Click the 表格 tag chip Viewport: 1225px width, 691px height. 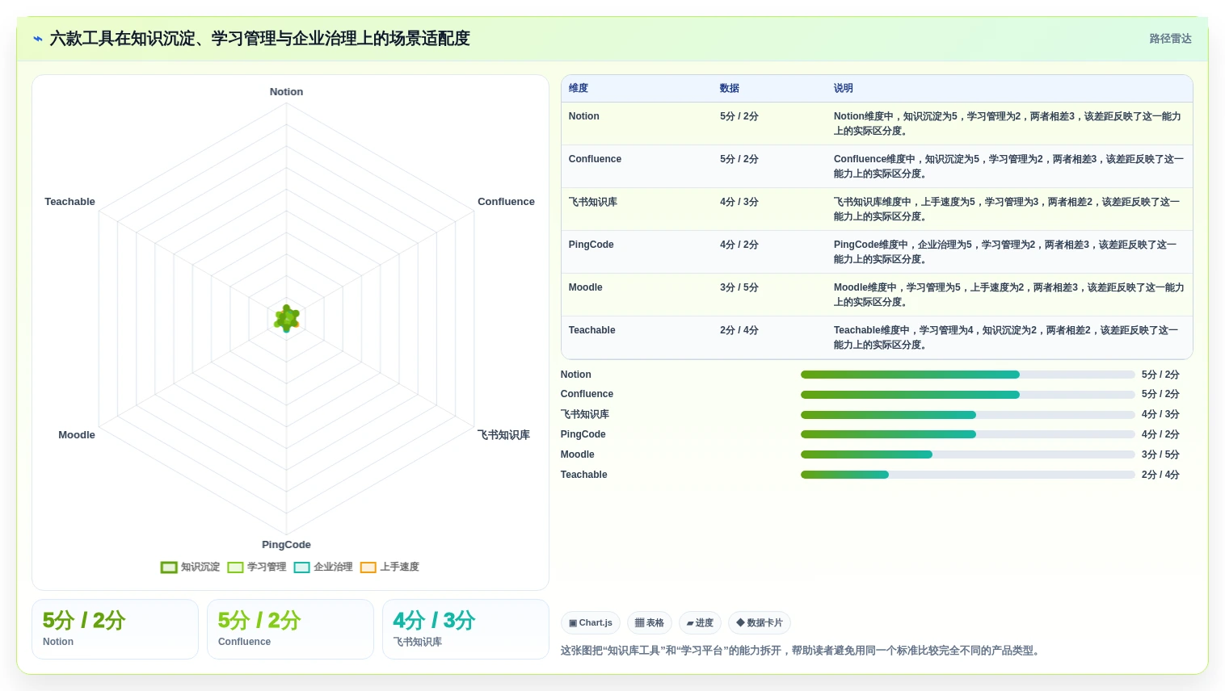(650, 622)
